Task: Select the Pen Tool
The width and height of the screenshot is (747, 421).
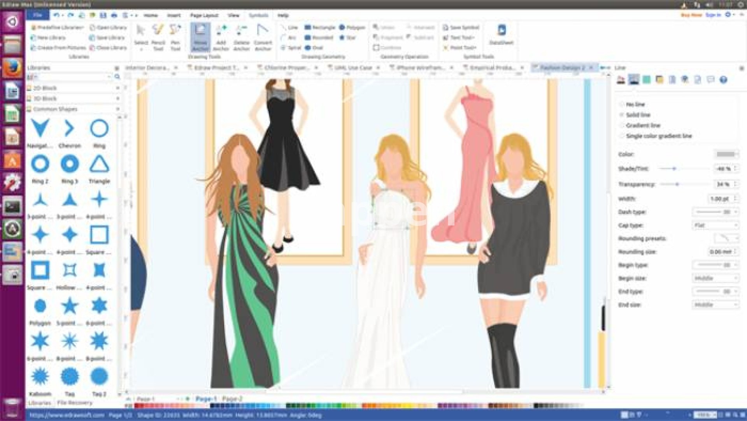Action: pyautogui.click(x=175, y=36)
